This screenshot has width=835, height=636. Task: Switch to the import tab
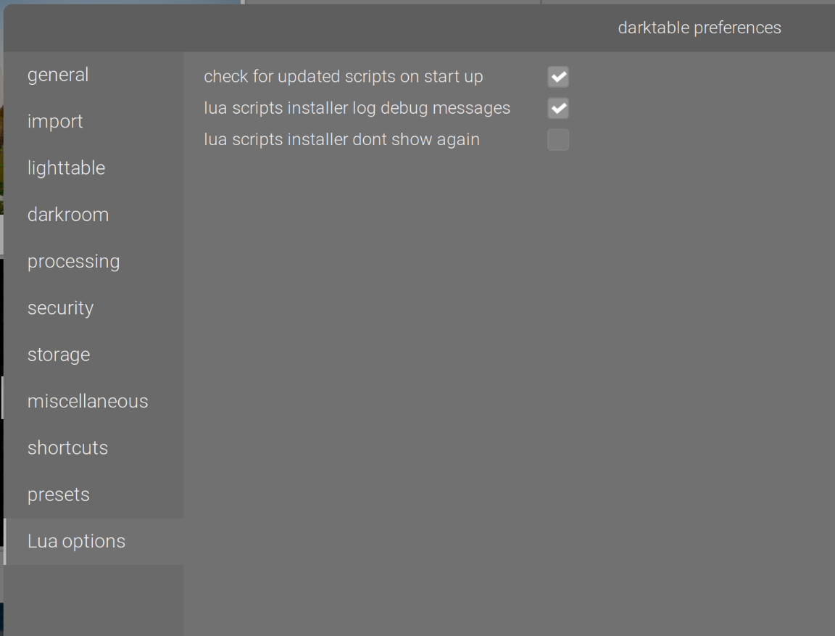pos(55,121)
